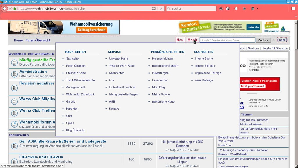Viewport: 298px width, 168px height.
Task: Click Wohnmobilversicherung banner ad
Action: tap(64, 27)
